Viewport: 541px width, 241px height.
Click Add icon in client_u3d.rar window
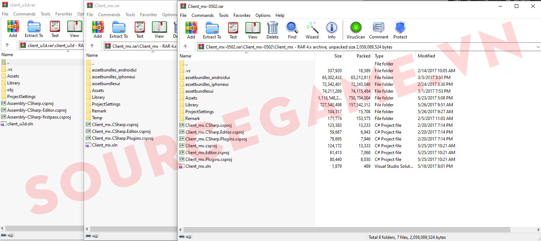click(x=13, y=29)
